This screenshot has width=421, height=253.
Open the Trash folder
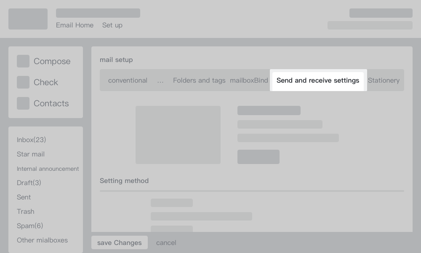(26, 212)
